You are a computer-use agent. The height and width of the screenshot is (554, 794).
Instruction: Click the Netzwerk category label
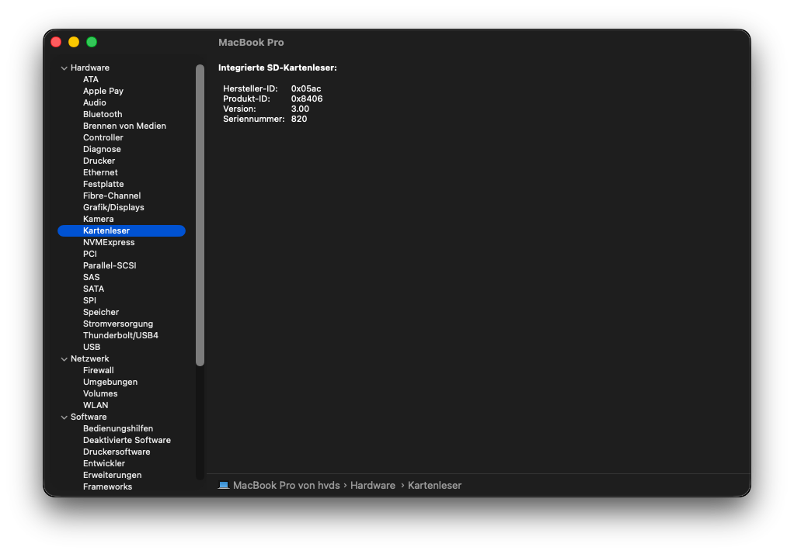(89, 358)
